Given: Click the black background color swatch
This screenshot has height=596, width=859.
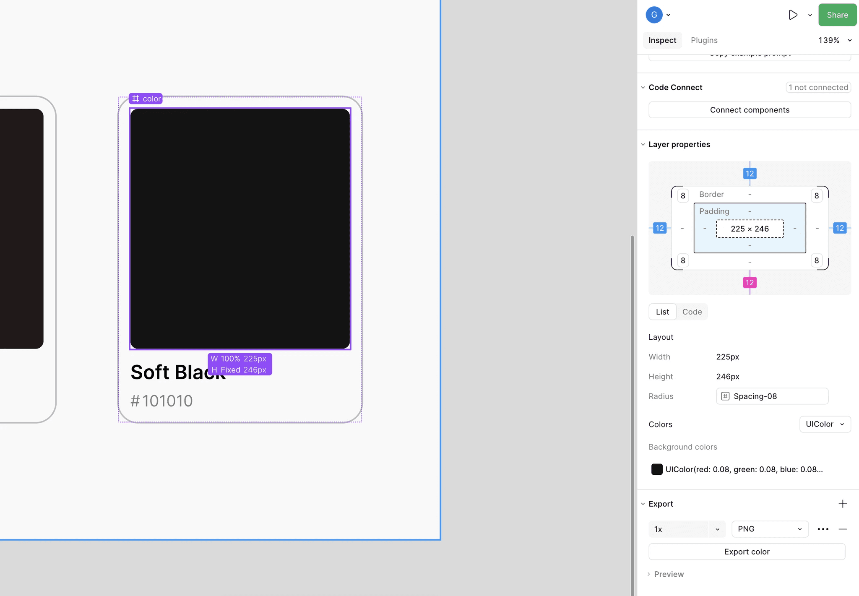Looking at the screenshot, I should (x=657, y=469).
